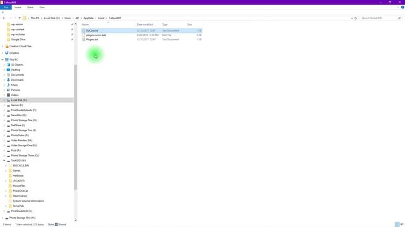Open the View ribbon tab

point(42,8)
